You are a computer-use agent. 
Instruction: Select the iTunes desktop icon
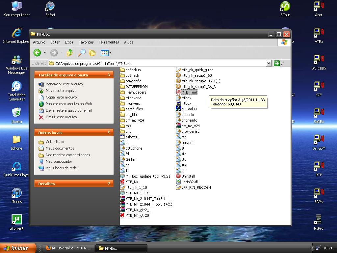[x=16, y=196]
